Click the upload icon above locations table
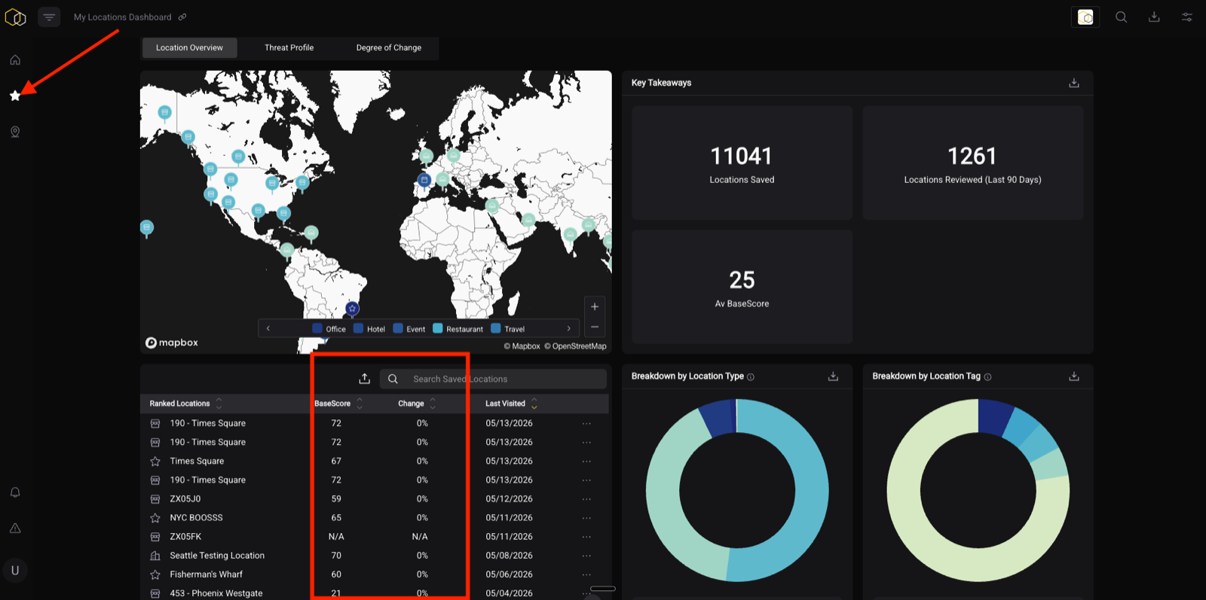Screen dimensions: 1206x600 point(365,379)
